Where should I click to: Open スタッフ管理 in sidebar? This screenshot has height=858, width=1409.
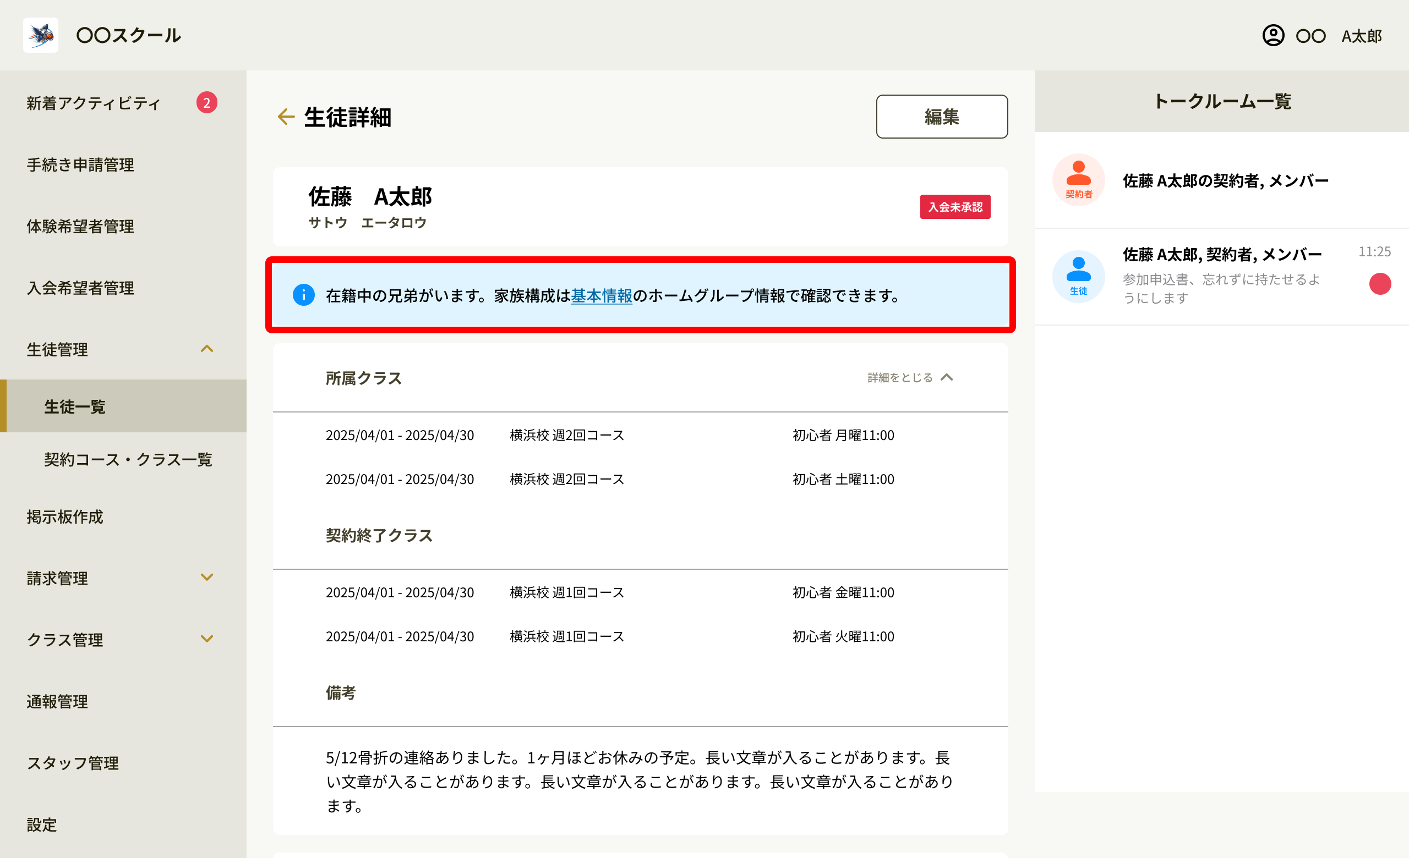[x=123, y=763]
